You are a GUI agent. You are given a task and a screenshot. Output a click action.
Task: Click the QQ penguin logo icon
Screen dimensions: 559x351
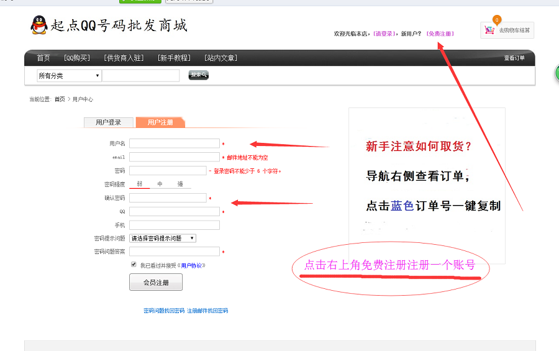(39, 25)
